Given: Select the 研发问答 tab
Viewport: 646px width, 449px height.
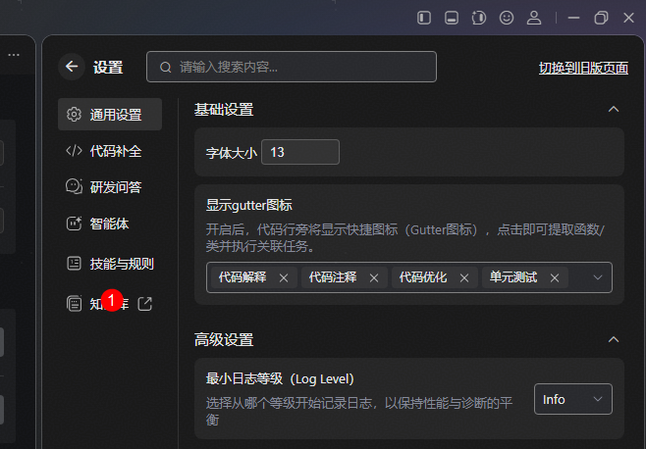Looking at the screenshot, I should point(110,187).
